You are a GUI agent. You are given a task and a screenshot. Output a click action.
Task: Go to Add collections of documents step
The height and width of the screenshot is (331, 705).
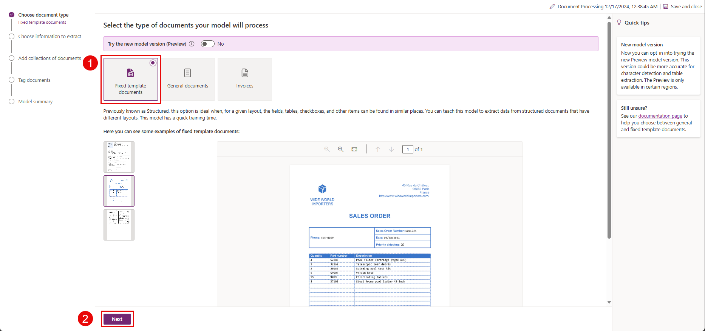49,58
